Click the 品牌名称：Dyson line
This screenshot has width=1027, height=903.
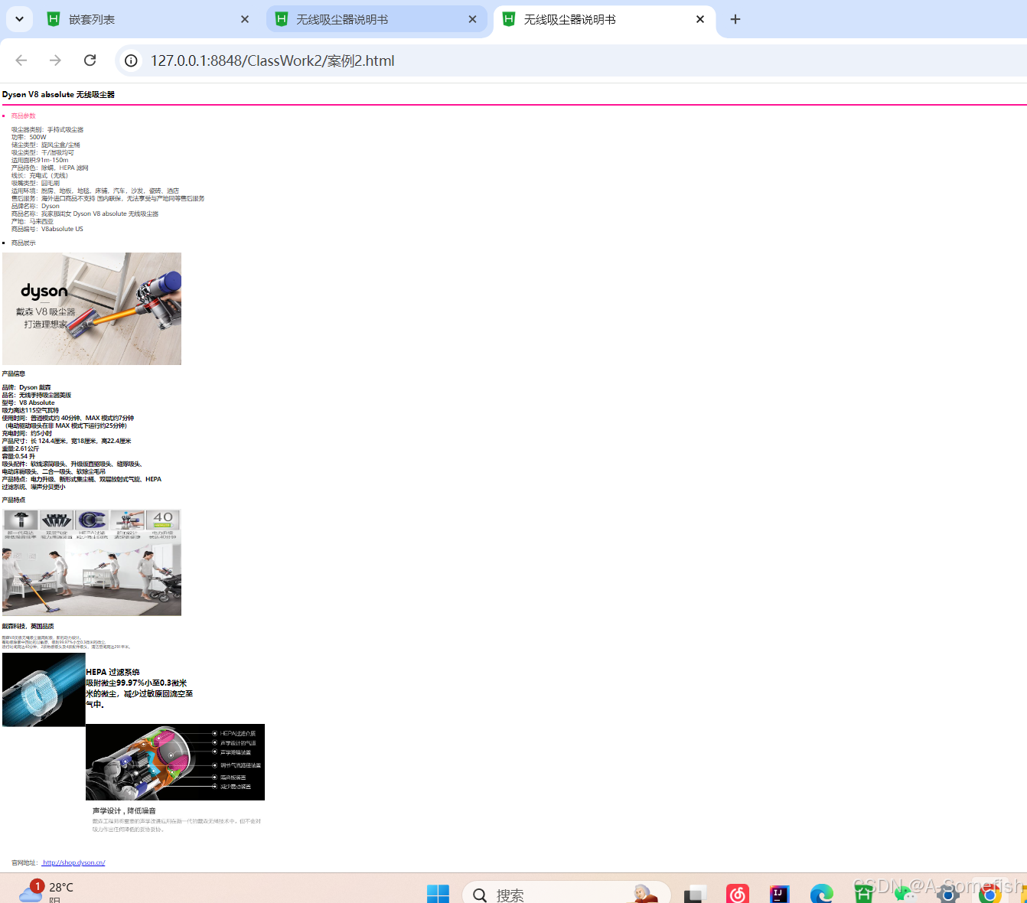(x=35, y=206)
